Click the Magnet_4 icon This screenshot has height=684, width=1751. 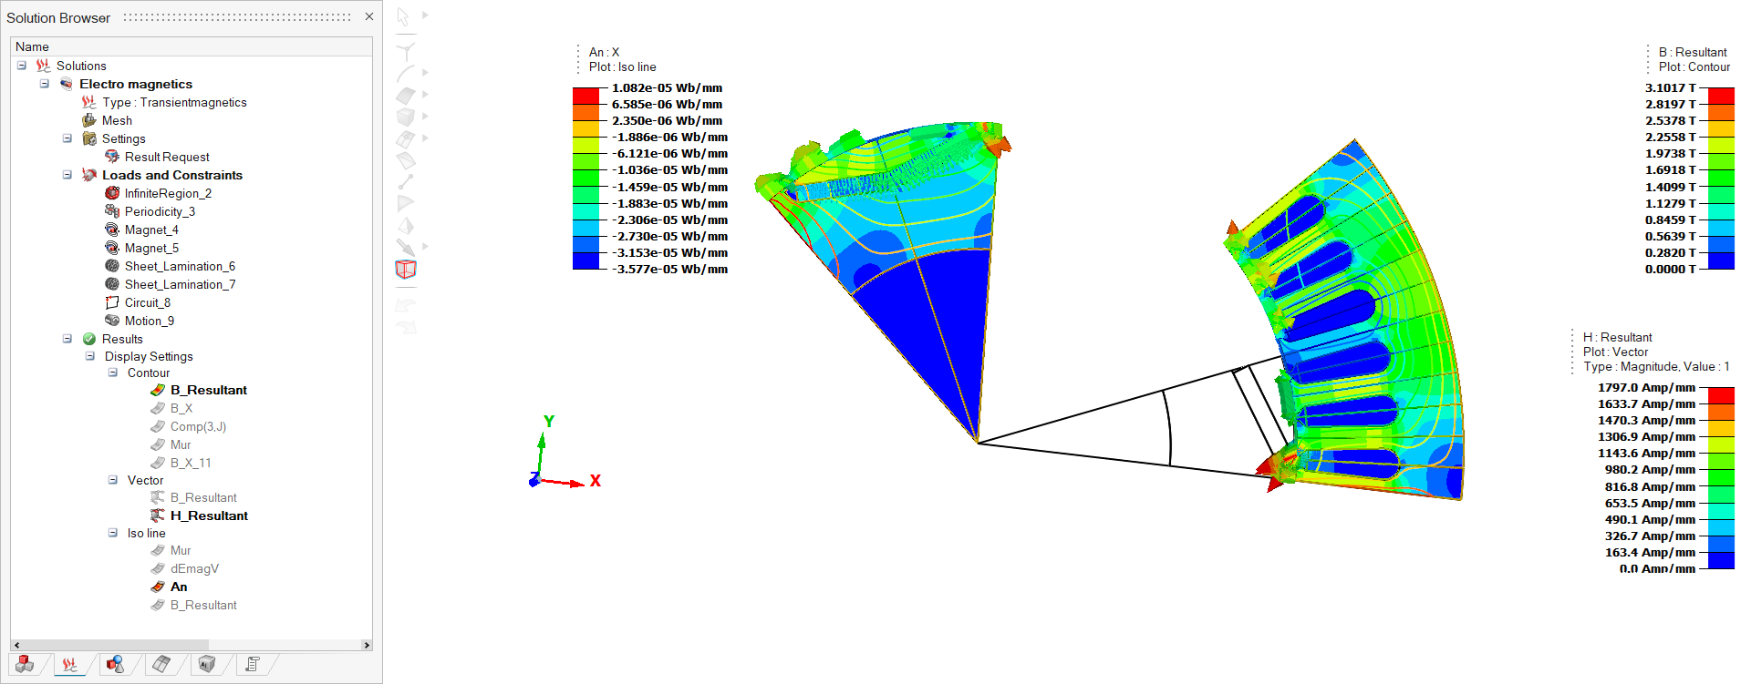112,230
